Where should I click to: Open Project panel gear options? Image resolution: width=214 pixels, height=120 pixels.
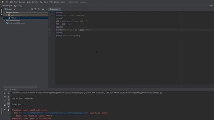(x=43, y=9)
